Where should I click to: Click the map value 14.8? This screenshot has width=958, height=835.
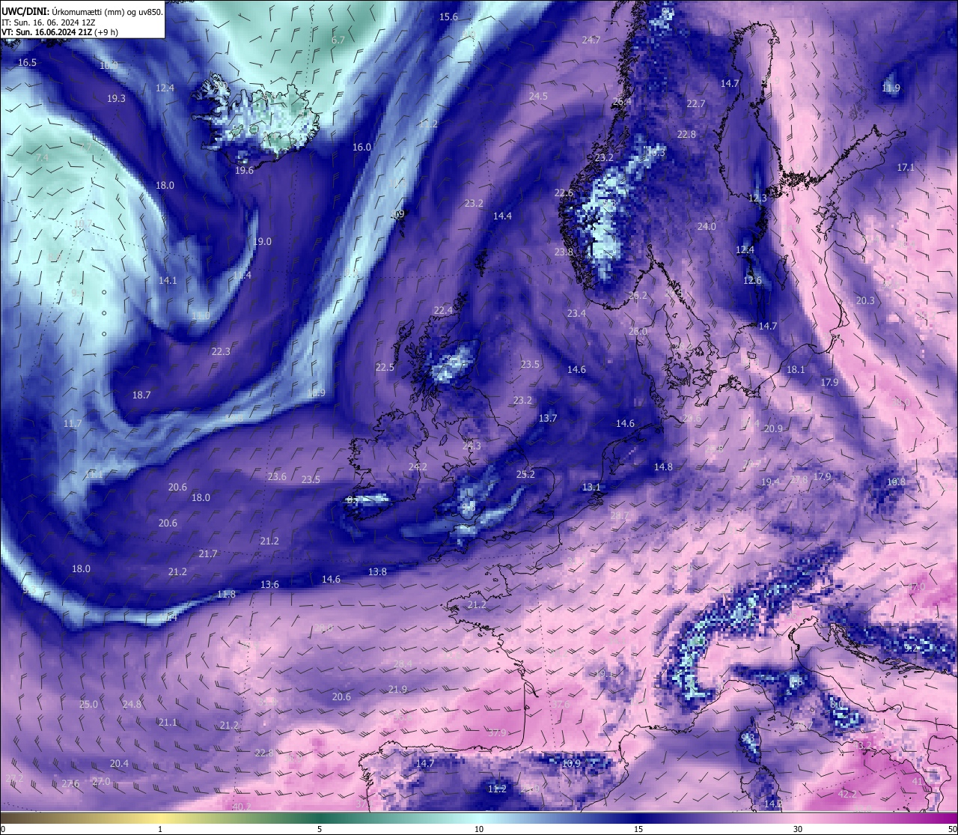(663, 467)
